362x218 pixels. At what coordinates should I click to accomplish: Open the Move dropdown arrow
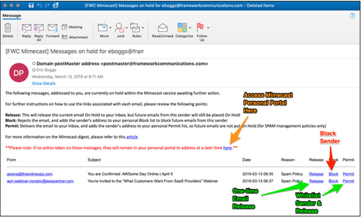[x=110, y=28]
